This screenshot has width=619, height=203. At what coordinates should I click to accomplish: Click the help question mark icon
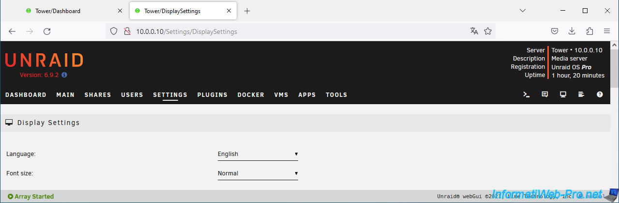click(x=600, y=95)
